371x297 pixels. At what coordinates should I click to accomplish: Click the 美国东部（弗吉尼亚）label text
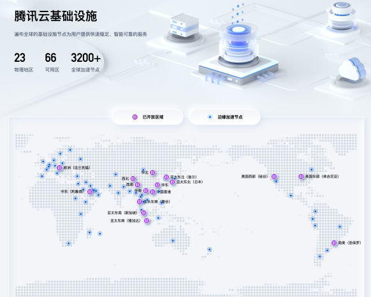click(x=322, y=177)
